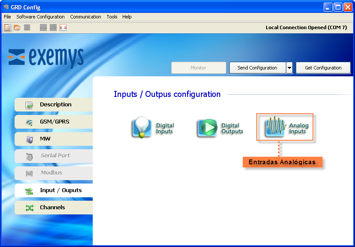355x247 pixels.
Task: Open the File menu
Action: point(7,17)
